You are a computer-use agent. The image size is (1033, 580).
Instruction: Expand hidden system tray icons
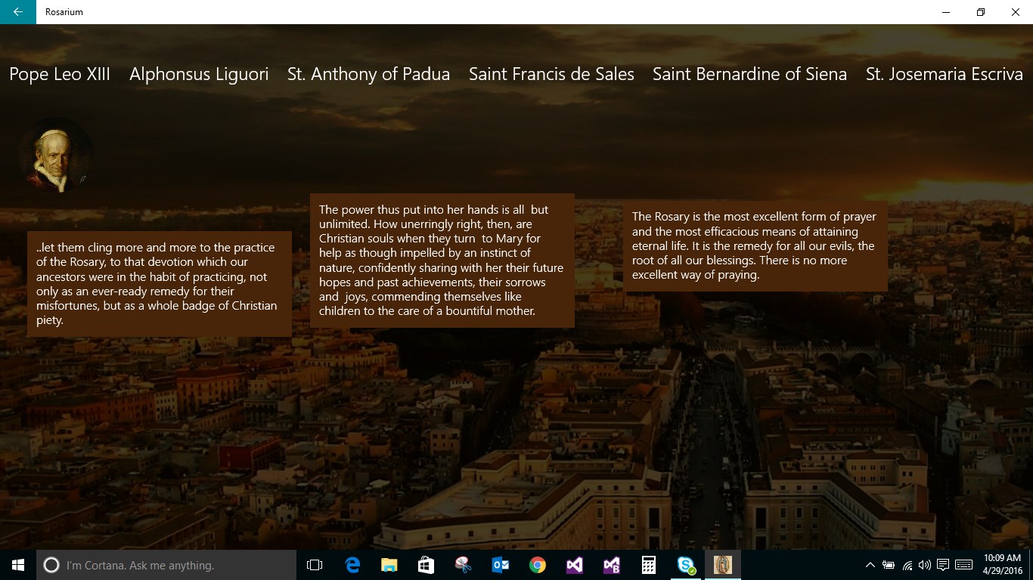(870, 564)
